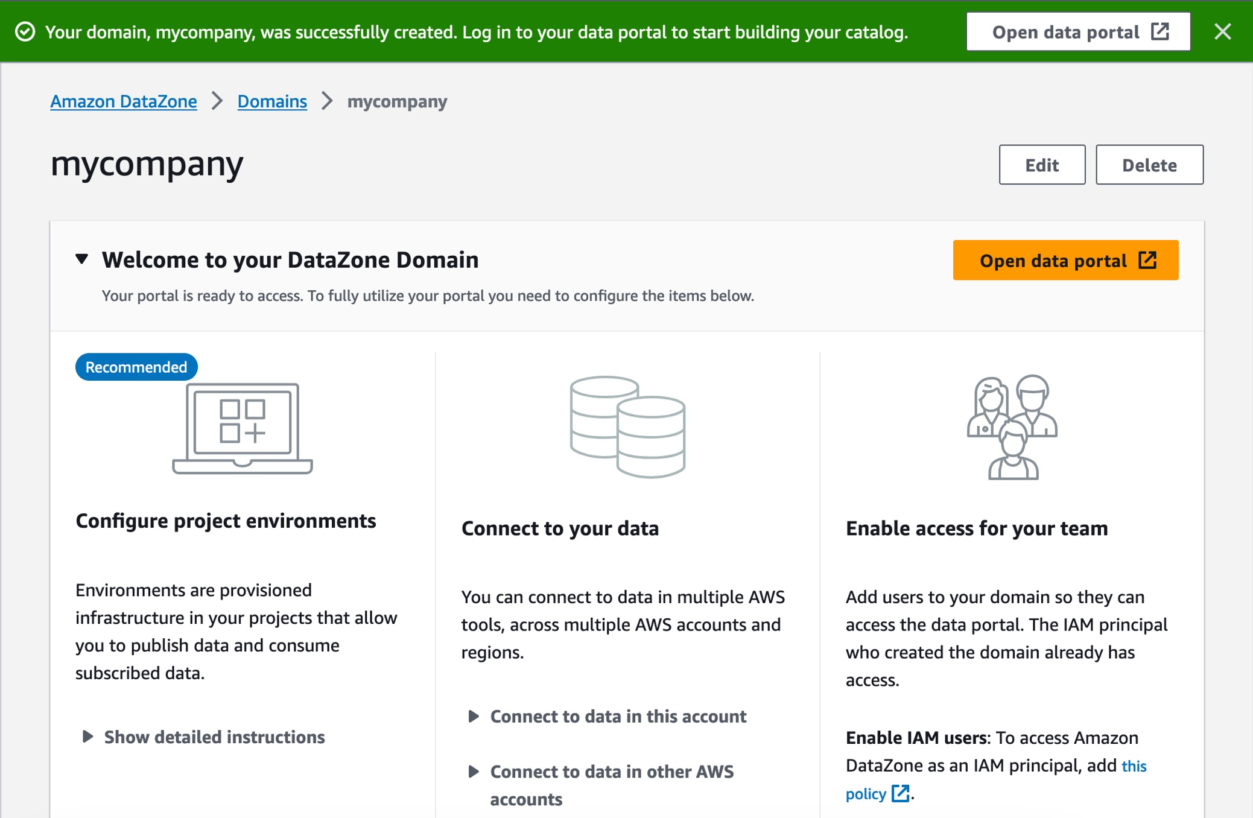The image size is (1253, 818).
Task: Open the Domains breadcrumb link
Action: (x=272, y=101)
